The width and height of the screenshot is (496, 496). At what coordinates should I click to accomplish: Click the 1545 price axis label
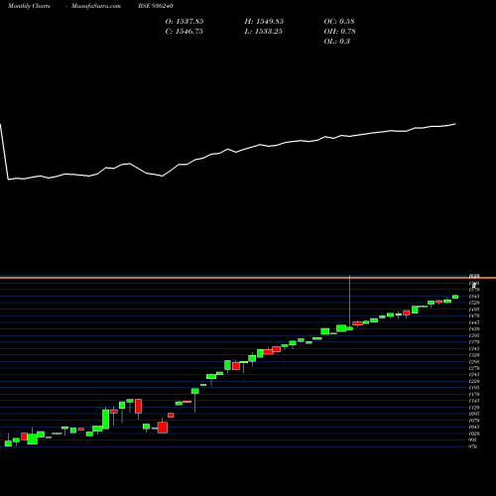pos(474,297)
